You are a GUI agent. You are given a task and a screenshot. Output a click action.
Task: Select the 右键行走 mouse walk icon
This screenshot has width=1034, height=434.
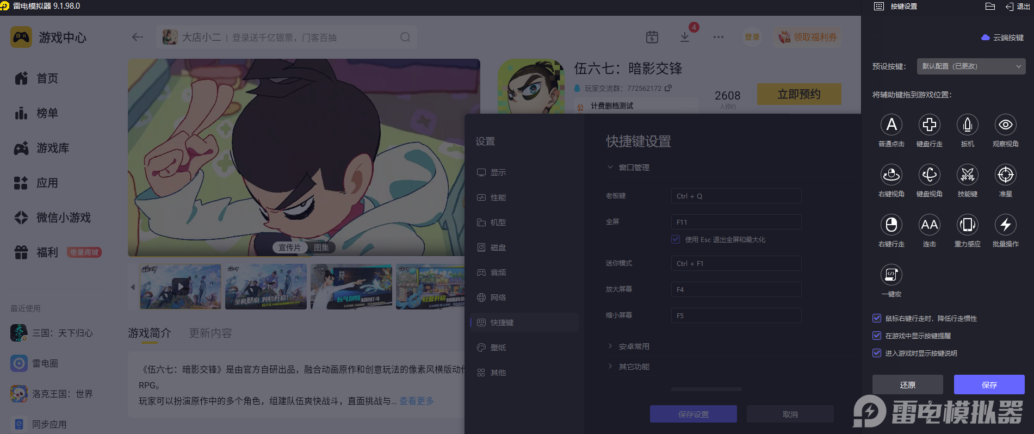[x=891, y=225]
